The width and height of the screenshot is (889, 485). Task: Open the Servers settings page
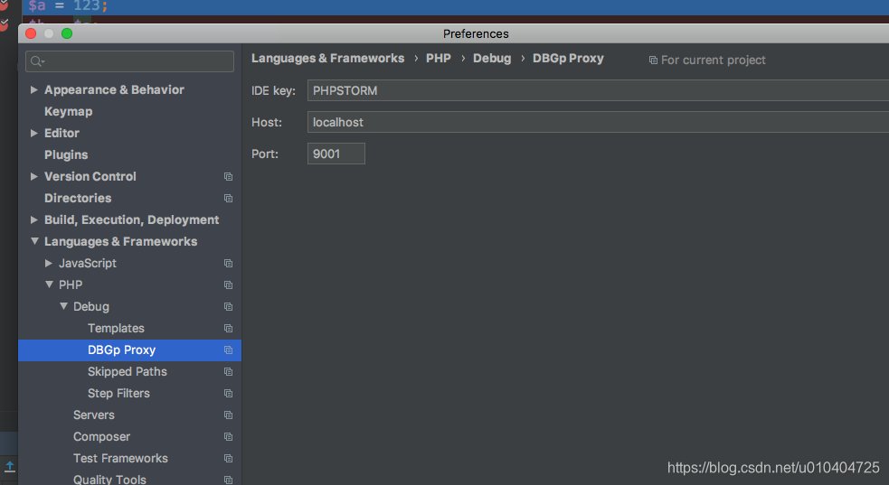click(x=94, y=415)
